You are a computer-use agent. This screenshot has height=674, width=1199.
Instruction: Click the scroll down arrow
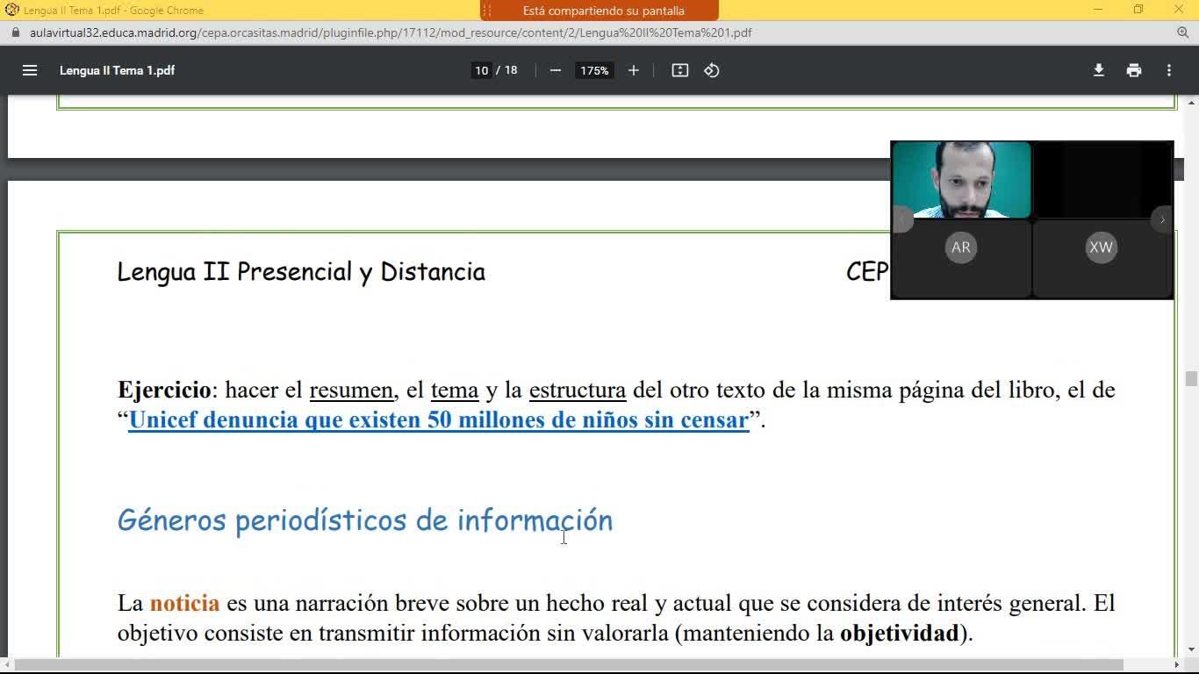click(1191, 650)
